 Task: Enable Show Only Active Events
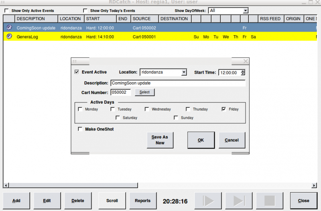tap(6, 11)
